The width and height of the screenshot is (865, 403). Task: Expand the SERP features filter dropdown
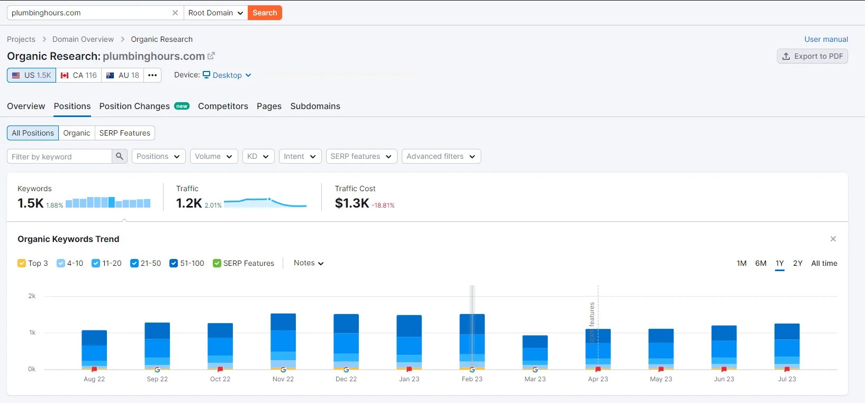pos(362,156)
